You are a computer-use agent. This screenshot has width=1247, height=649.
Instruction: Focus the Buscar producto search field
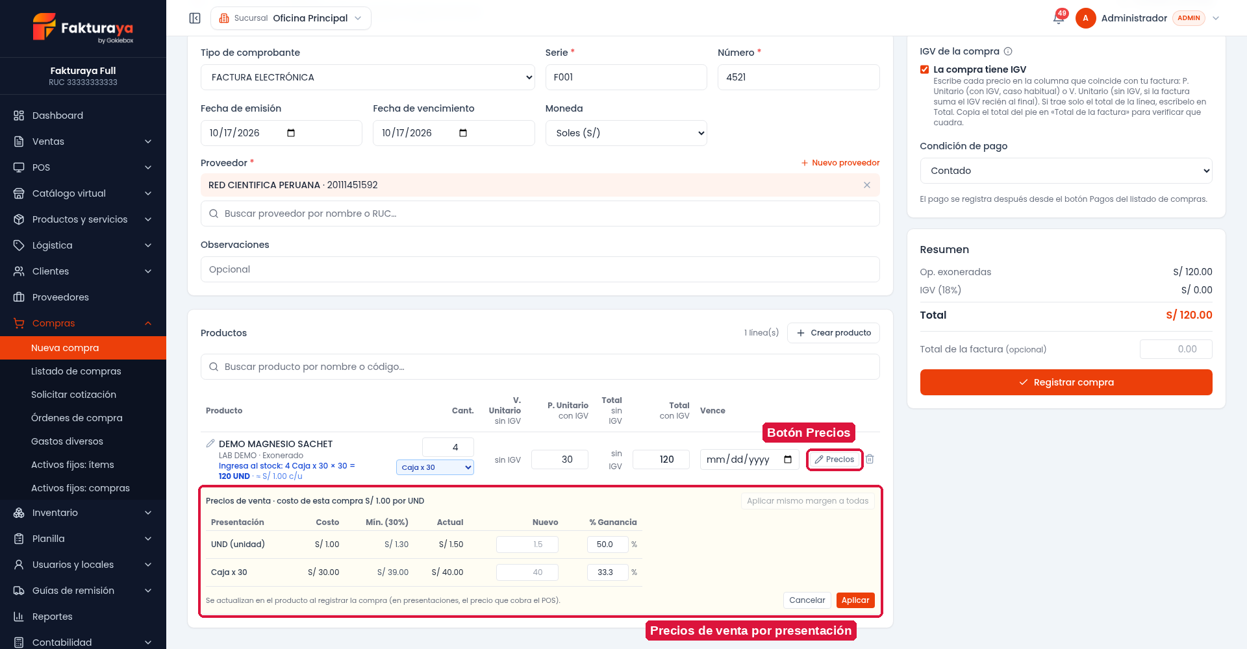click(x=540, y=367)
